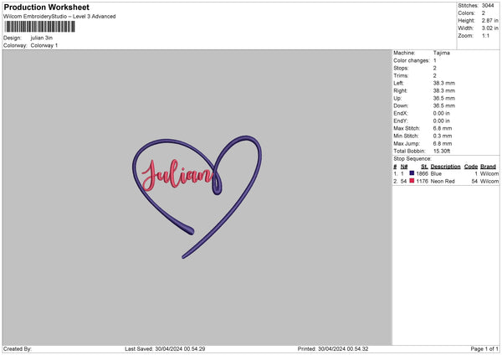Click the Stitches value 3044

[x=488, y=6]
